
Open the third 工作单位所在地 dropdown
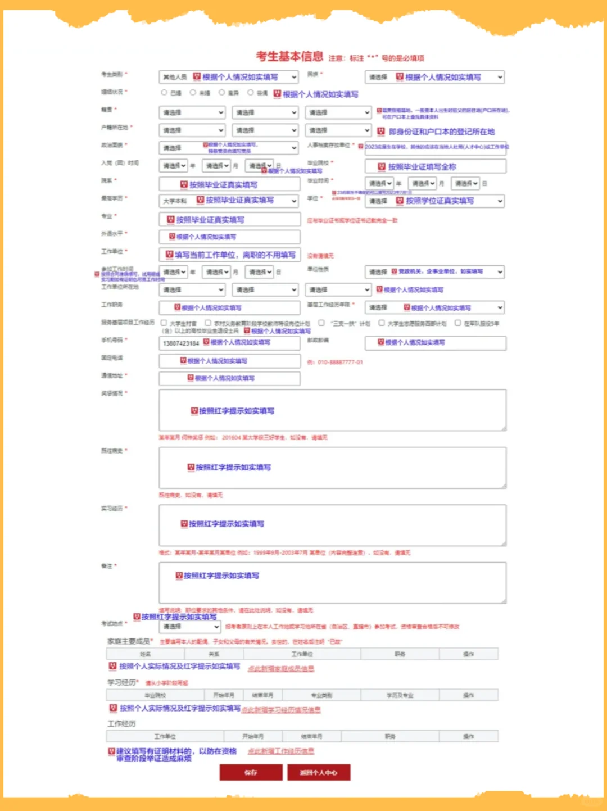338,289
